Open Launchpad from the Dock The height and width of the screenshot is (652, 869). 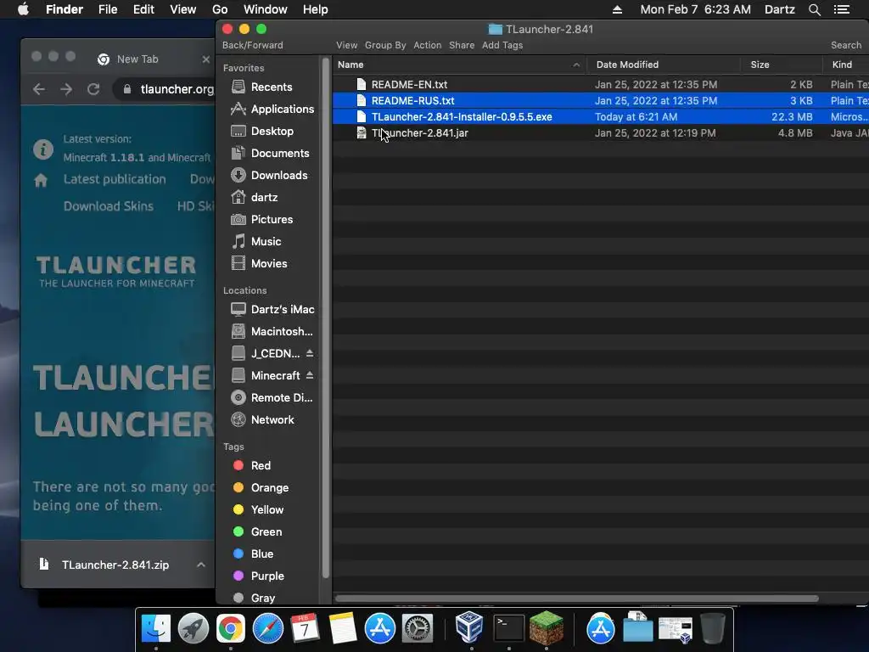point(193,629)
